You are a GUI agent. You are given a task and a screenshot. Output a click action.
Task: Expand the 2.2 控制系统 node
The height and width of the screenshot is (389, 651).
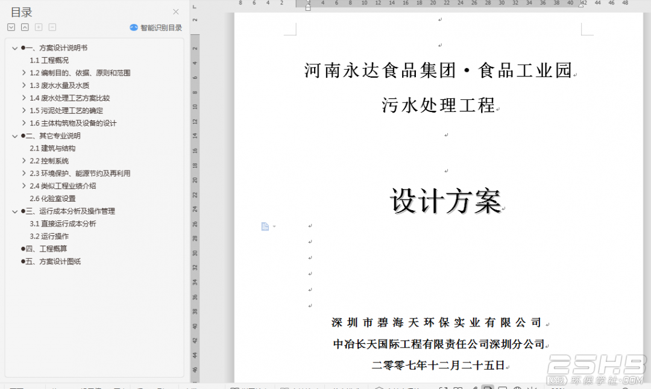coord(24,161)
